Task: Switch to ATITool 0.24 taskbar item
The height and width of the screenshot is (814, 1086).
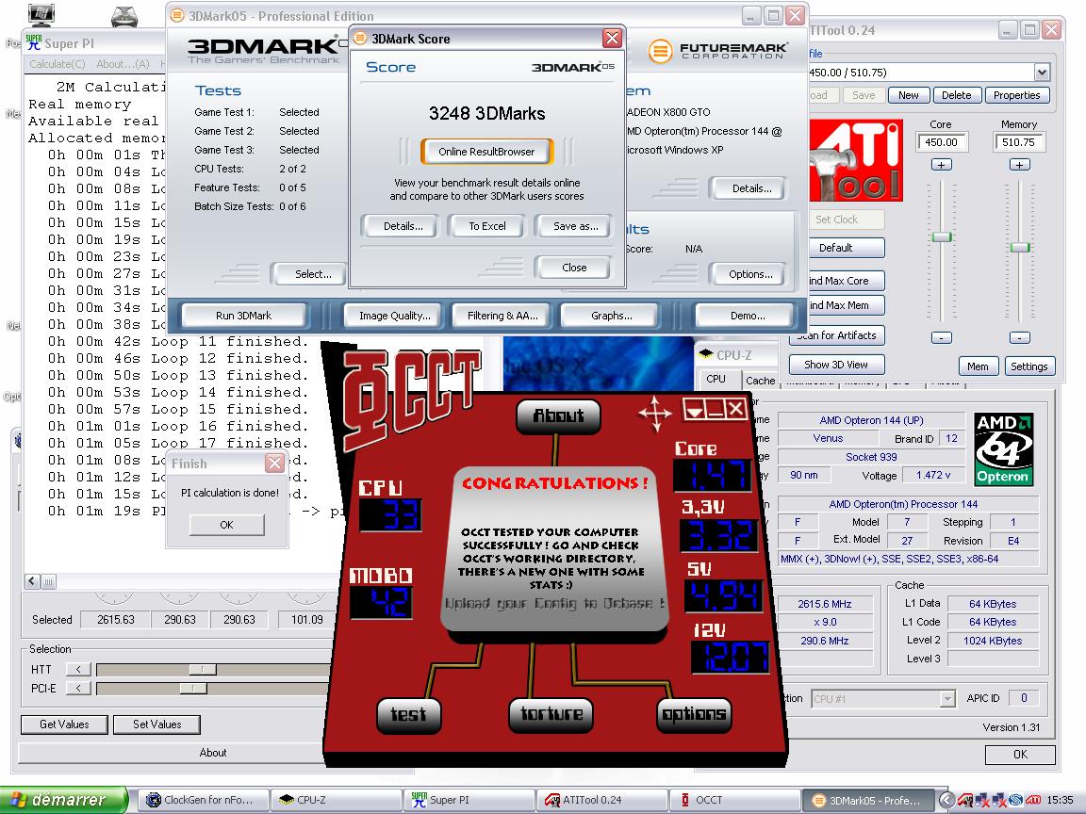Action: tap(602, 800)
